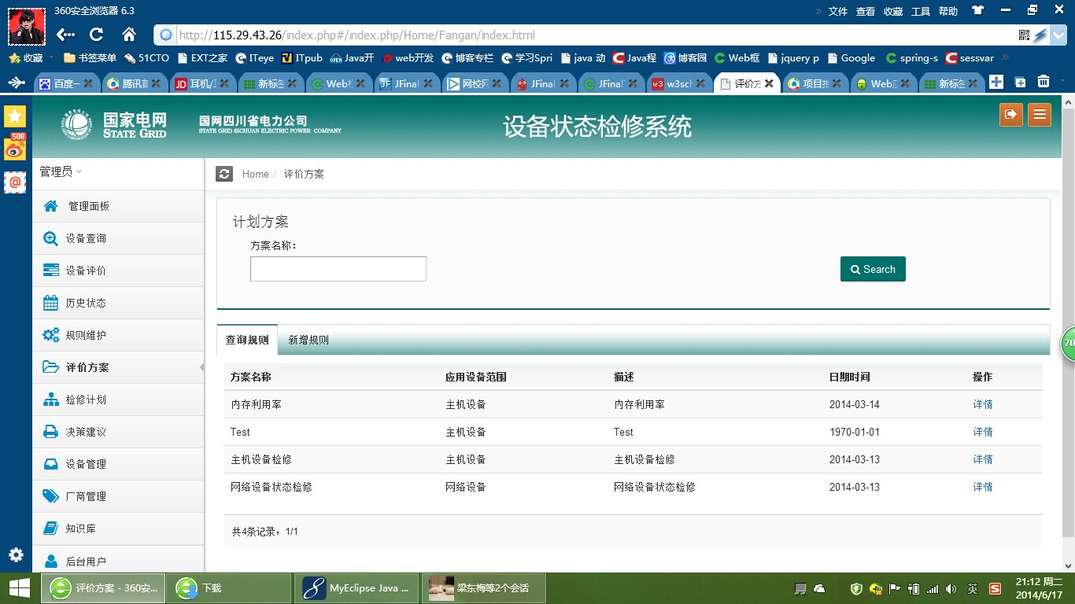Switch to 新增规则 tab

click(x=308, y=340)
